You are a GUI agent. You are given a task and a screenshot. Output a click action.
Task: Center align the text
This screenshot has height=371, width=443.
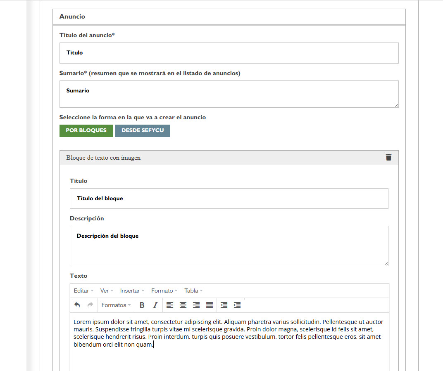tap(183, 305)
